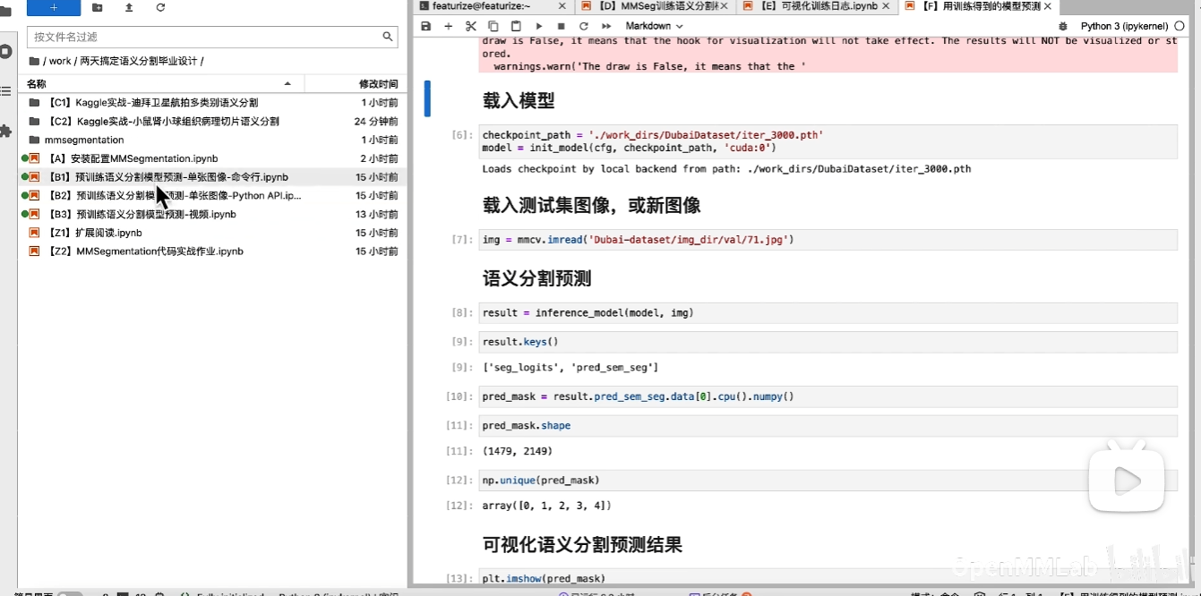Click the blue new launcher plus button
1201x596 pixels.
(x=53, y=7)
